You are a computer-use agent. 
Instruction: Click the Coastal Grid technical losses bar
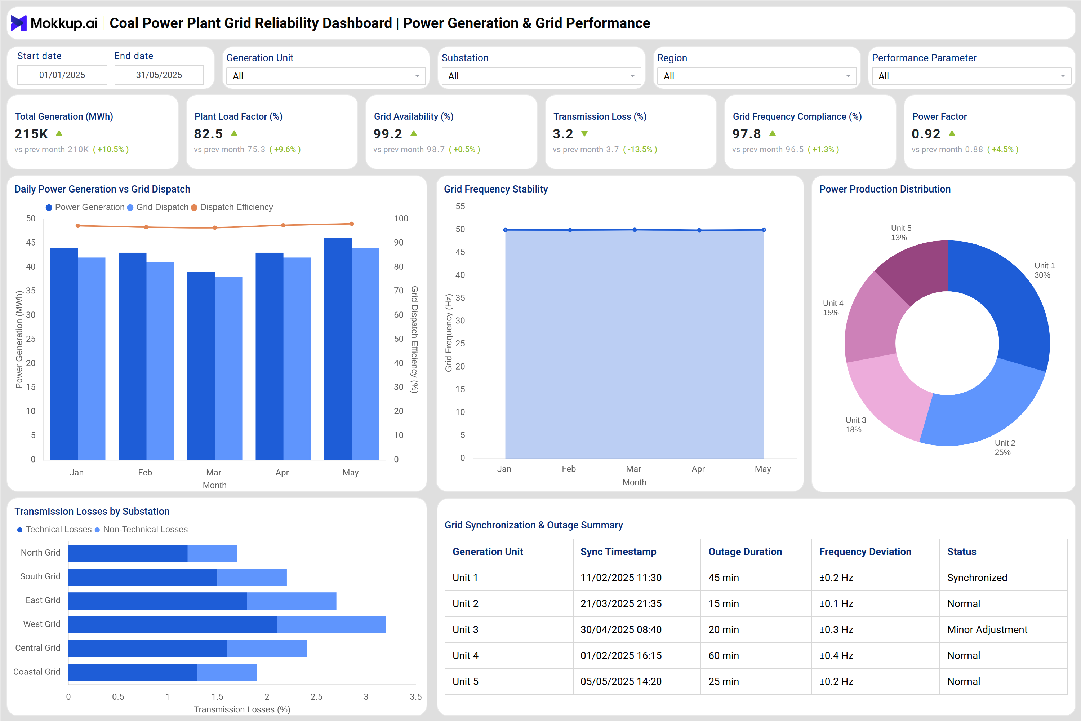coord(133,672)
